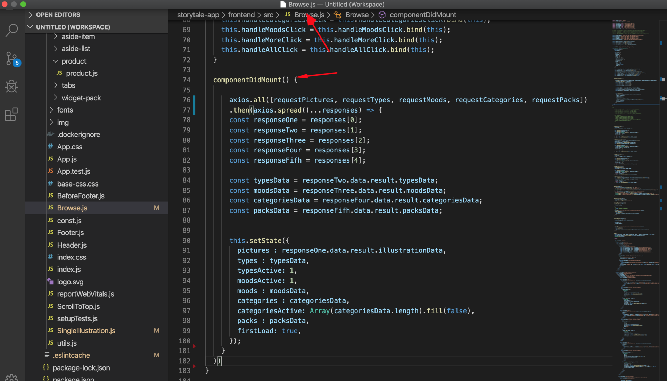Image resolution: width=667 pixels, height=381 pixels.
Task: Open the modified SingleIllustration.js file
Action: pyautogui.click(x=86, y=331)
